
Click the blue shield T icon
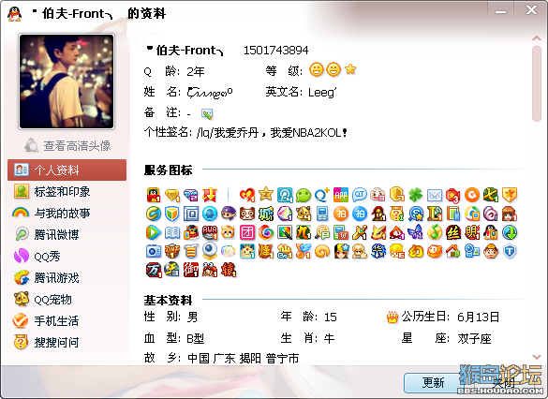510,251
